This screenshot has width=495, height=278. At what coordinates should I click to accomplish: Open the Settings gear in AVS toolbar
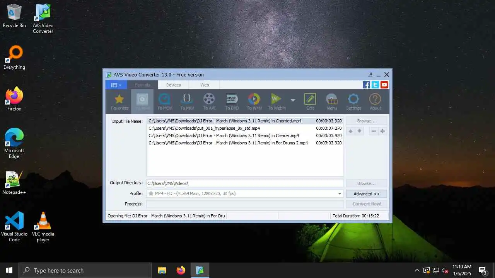point(353,102)
